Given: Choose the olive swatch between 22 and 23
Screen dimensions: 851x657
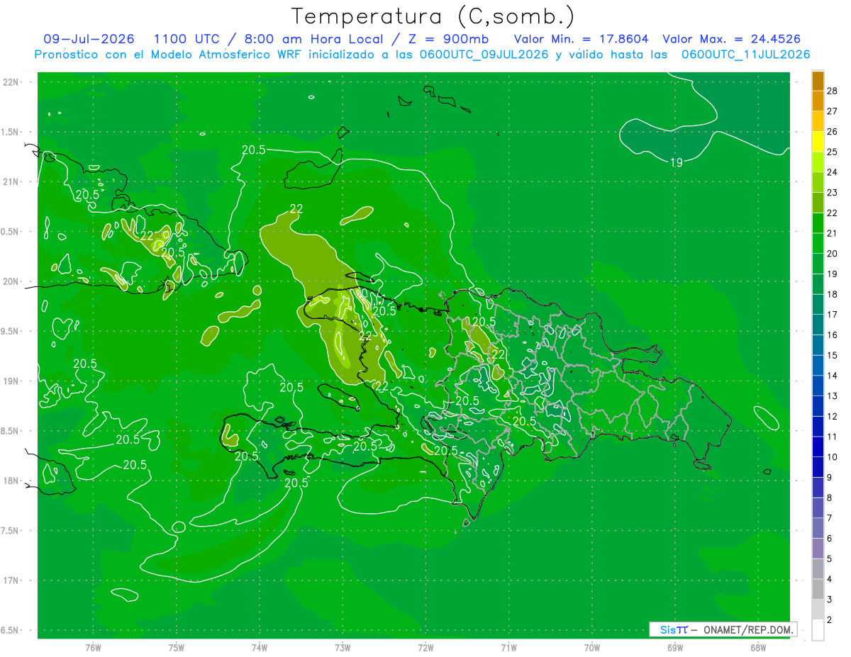Looking at the screenshot, I should click(x=818, y=203).
